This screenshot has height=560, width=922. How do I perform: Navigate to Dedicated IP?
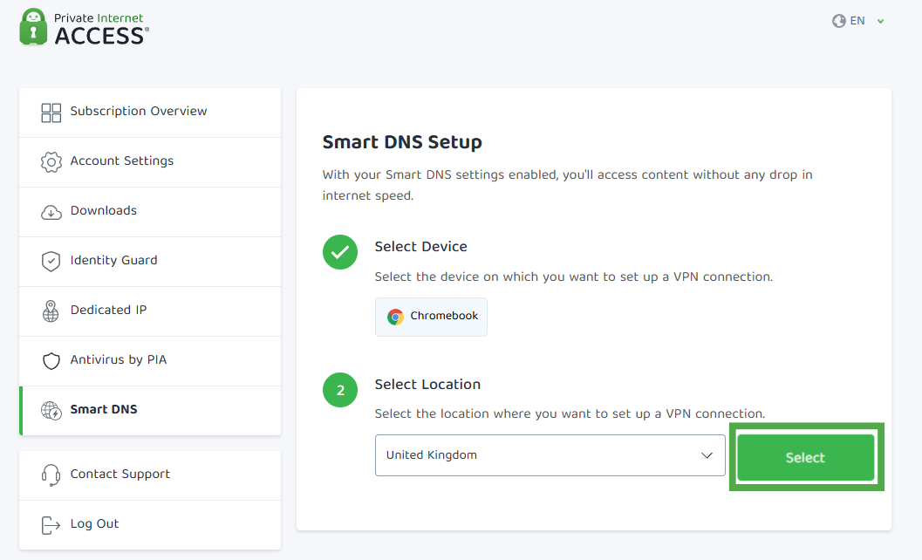pos(150,311)
